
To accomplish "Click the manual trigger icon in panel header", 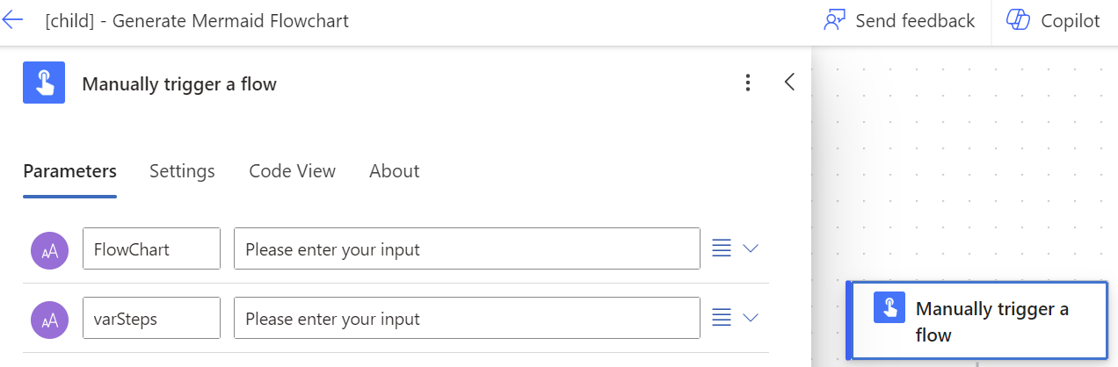I will pos(44,83).
